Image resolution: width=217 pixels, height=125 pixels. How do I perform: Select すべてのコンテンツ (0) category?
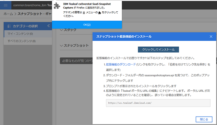point(28,41)
